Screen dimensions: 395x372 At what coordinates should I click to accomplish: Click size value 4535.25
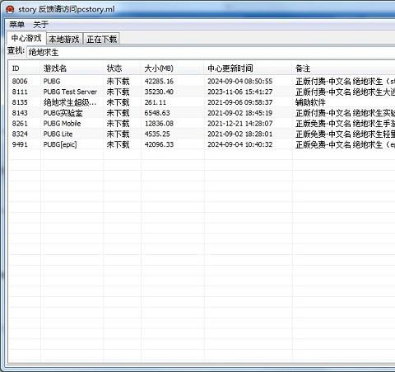click(157, 134)
